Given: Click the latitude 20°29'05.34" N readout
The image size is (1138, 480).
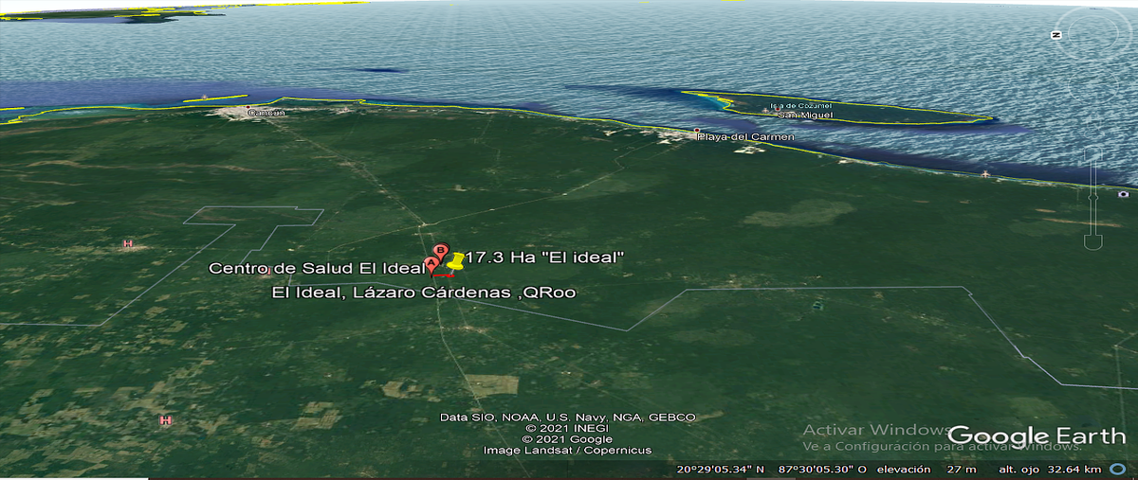Looking at the screenshot, I should pyautogui.click(x=721, y=470).
